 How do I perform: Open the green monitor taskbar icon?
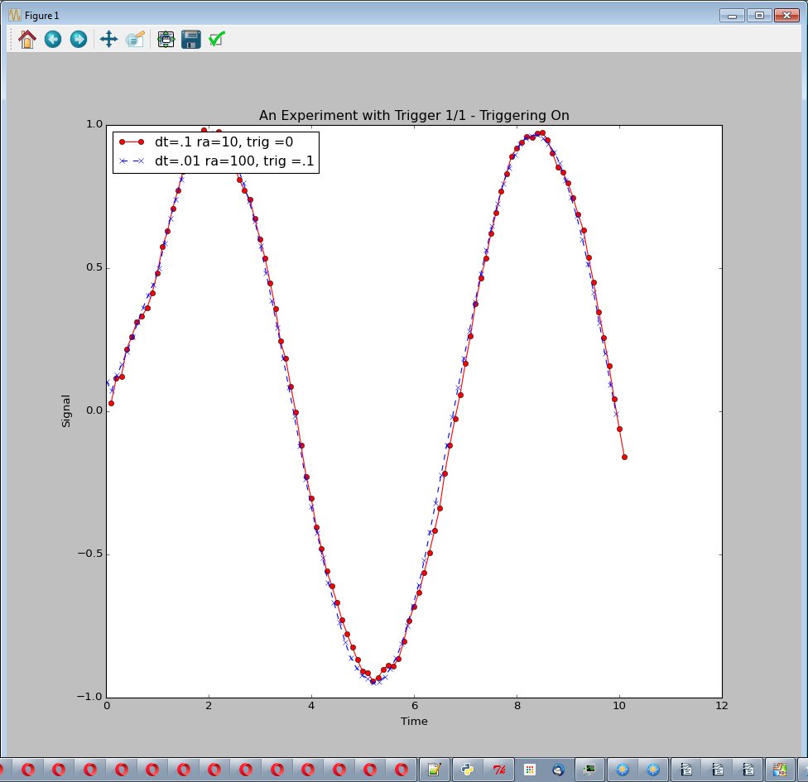(589, 770)
